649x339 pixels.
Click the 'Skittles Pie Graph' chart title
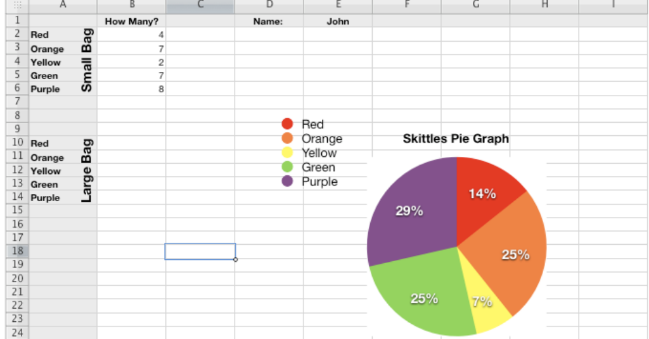pos(456,139)
